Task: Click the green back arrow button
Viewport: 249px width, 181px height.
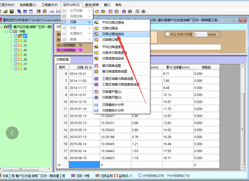Action: pyautogui.click(x=12, y=133)
